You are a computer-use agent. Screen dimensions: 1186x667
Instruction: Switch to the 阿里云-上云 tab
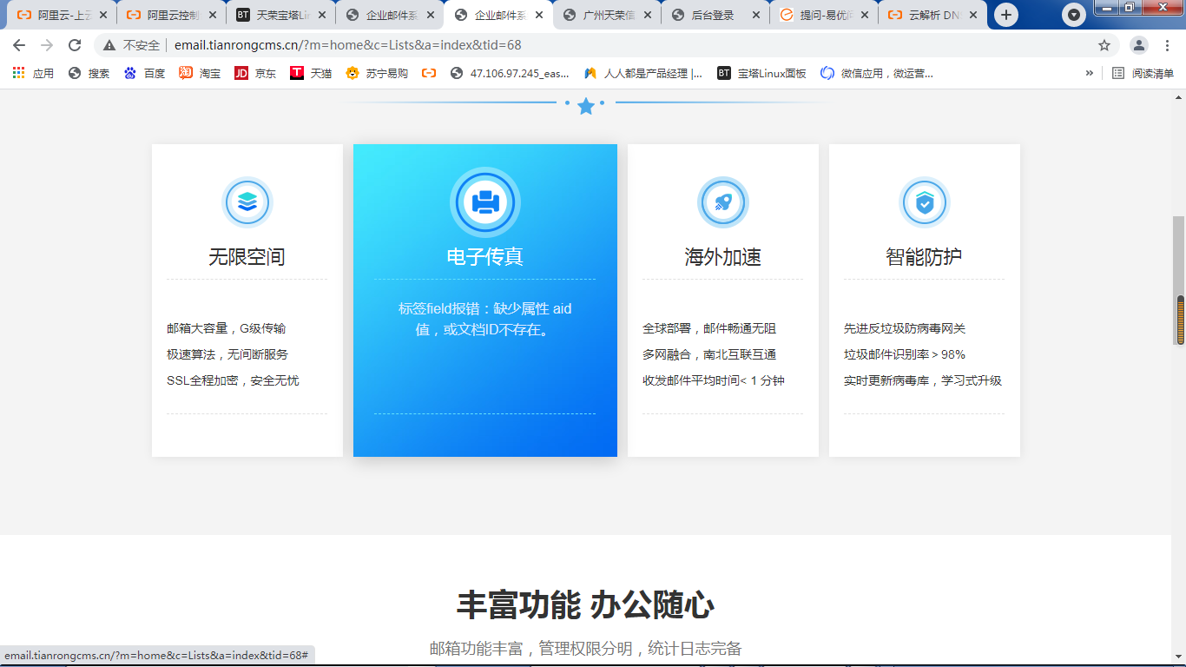click(63, 15)
